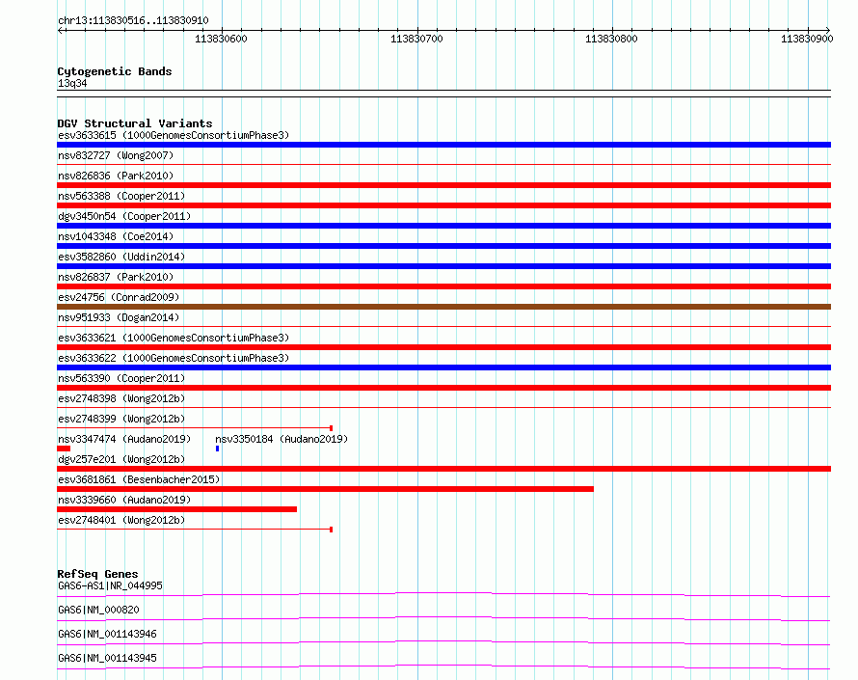Screen dimensions: 858x680
Task: Click the nsv3350184 (Audano2019) label
Action: pyautogui.click(x=282, y=439)
